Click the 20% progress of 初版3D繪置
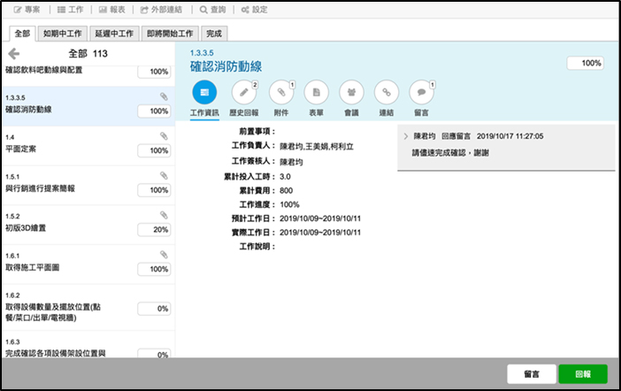This screenshot has height=391, width=621. click(154, 229)
